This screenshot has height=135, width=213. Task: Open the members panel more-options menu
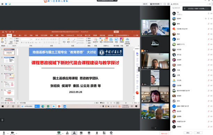pyautogui.click(x=208, y=4)
